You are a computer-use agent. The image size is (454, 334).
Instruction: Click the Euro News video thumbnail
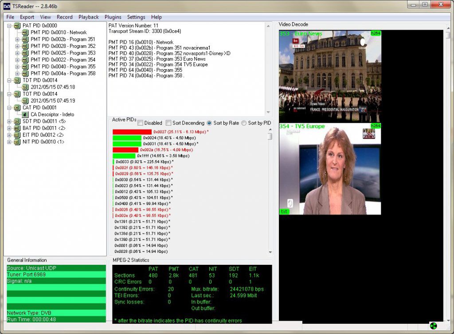click(x=330, y=76)
